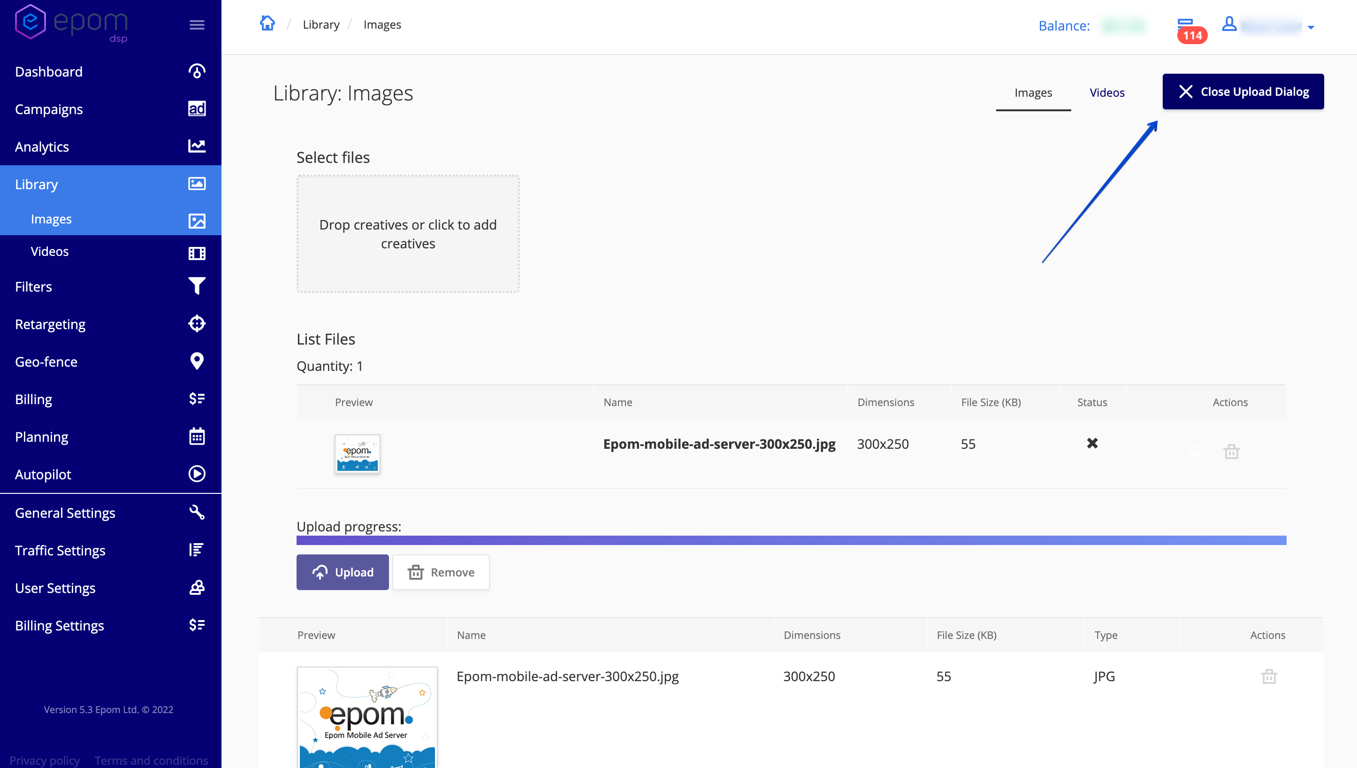The height and width of the screenshot is (768, 1357).
Task: Select the Images tab
Action: click(1033, 92)
